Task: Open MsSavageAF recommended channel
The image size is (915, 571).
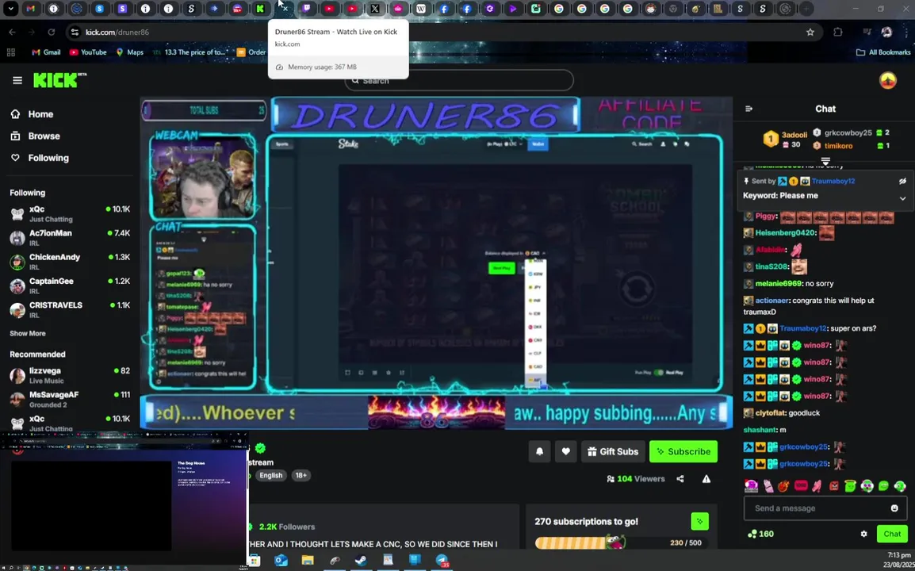Action: [x=70, y=400]
